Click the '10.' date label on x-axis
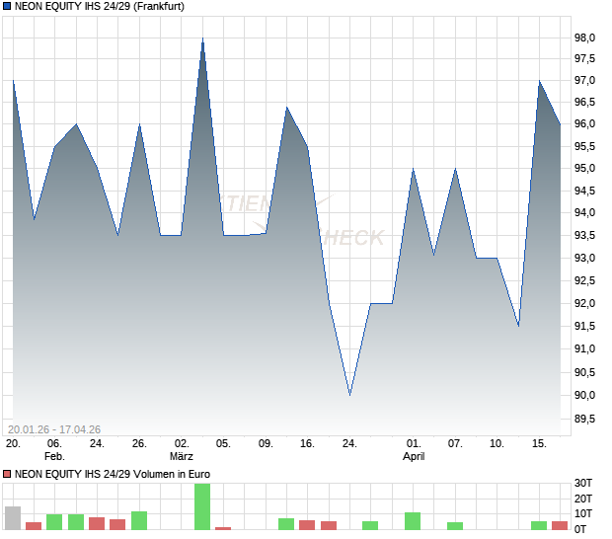The width and height of the screenshot is (612, 539). 497,444
